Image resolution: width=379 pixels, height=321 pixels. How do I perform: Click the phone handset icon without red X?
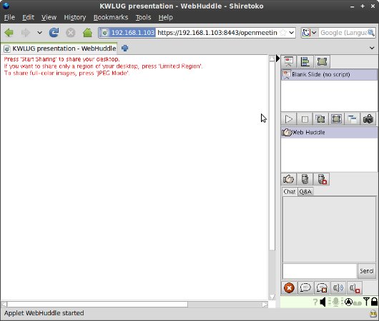coord(305,179)
